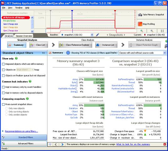
Task: Click the Hashtable+bucket[] class link
Action: point(67,88)
